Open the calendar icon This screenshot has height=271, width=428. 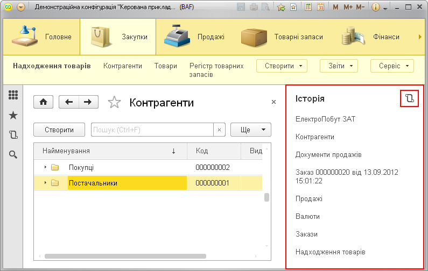[320, 7]
